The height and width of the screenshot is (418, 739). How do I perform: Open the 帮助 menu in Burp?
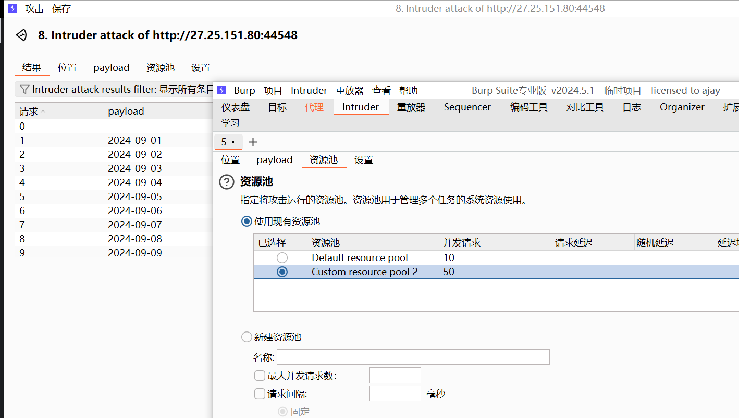pyautogui.click(x=408, y=90)
